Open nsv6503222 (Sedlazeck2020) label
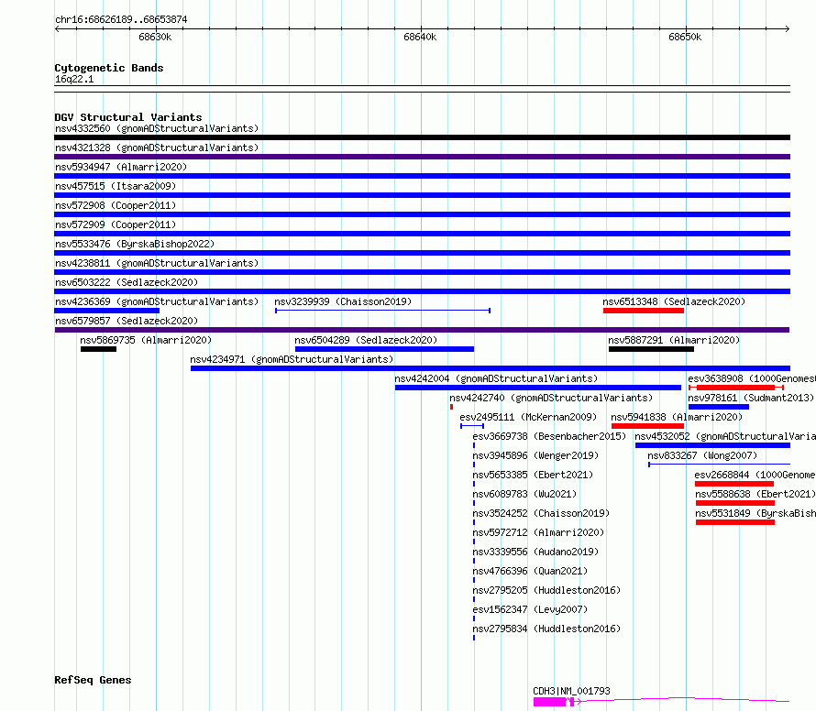This screenshot has height=711, width=816. 127,282
